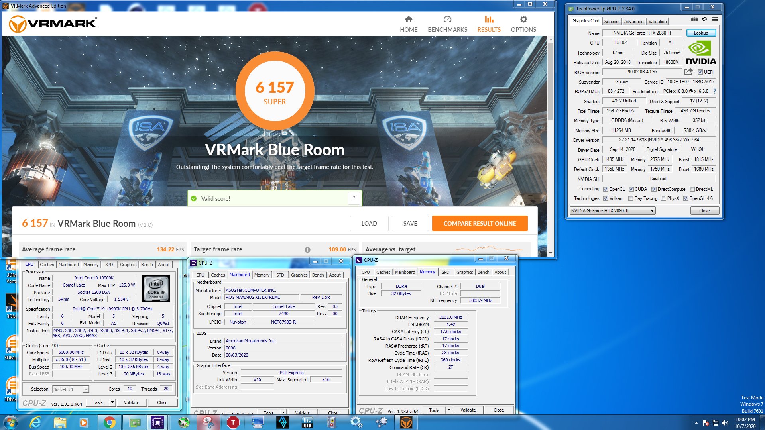
Task: Open Advanced tab in GPU-Z
Action: pyautogui.click(x=633, y=22)
